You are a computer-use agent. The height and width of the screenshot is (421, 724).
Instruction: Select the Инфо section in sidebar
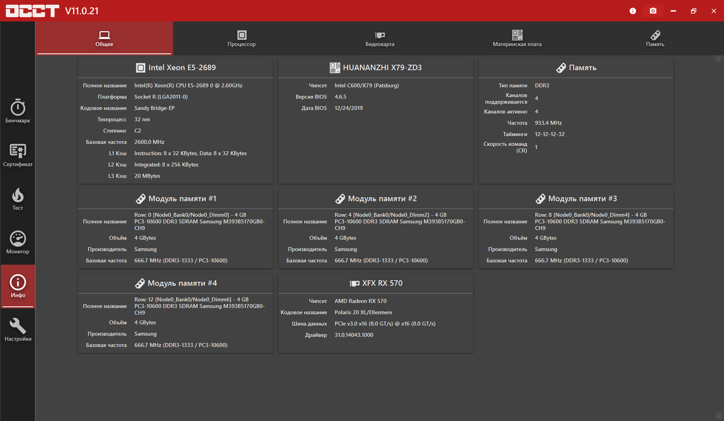(x=18, y=287)
